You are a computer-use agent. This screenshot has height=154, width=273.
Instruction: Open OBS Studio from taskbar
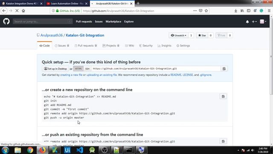click(x=105, y=150)
